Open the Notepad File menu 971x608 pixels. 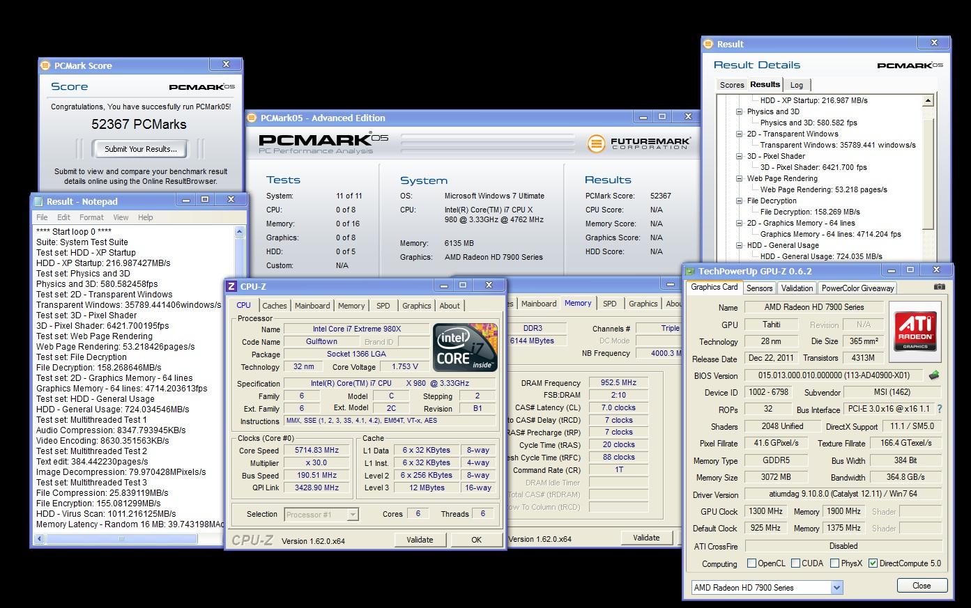pyautogui.click(x=42, y=217)
